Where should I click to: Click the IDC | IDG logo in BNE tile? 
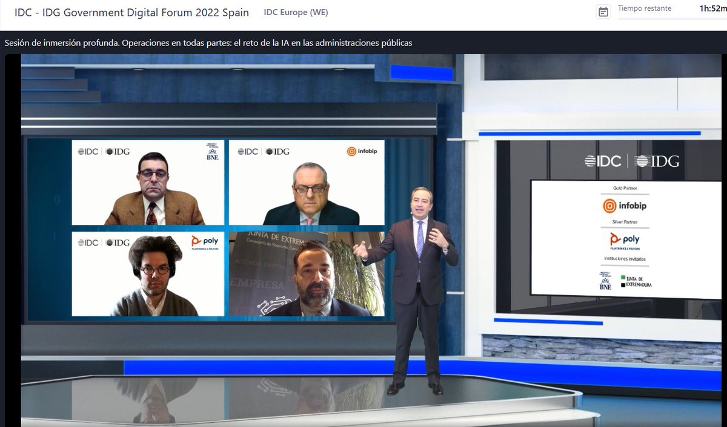click(x=104, y=151)
